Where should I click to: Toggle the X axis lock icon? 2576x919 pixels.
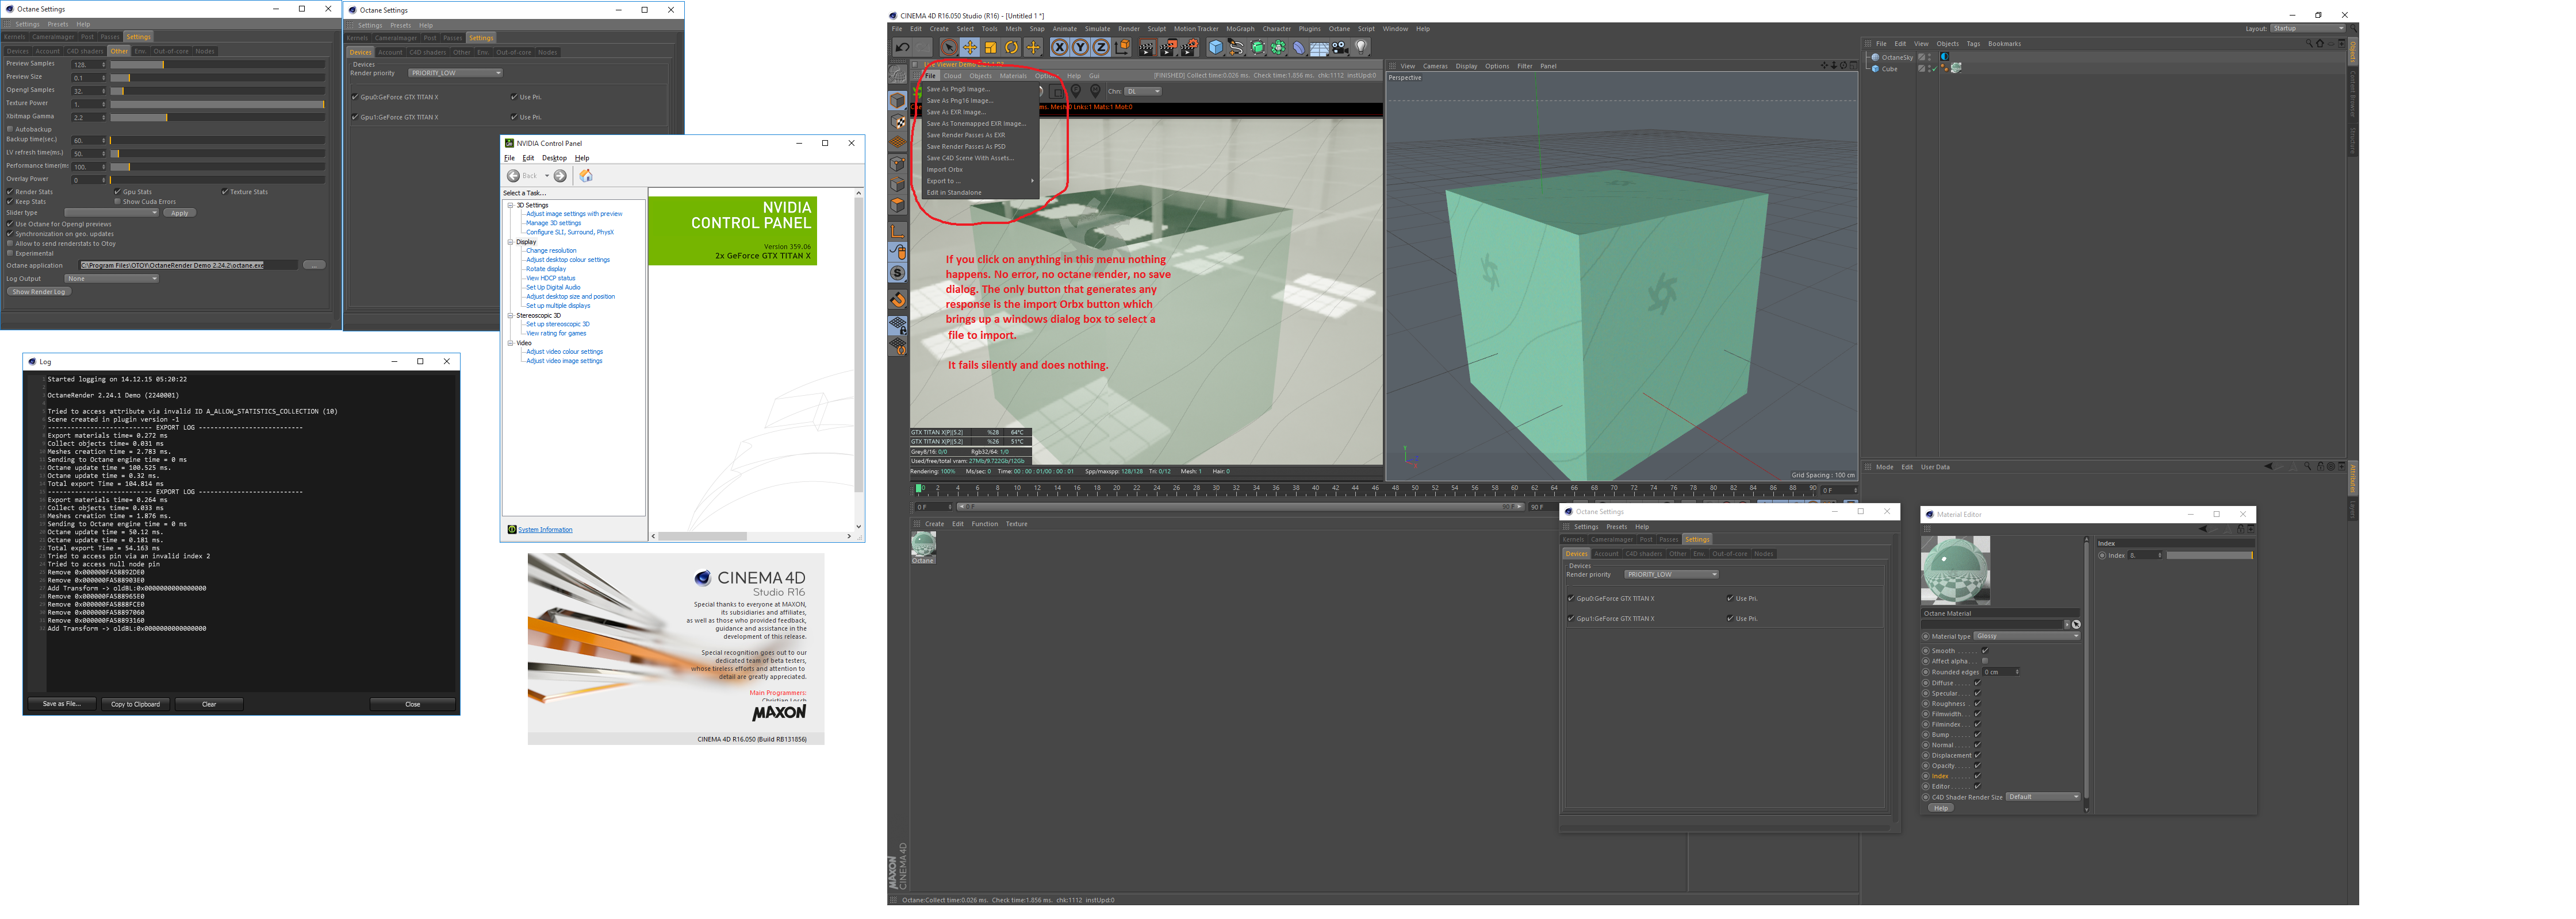1060,47
